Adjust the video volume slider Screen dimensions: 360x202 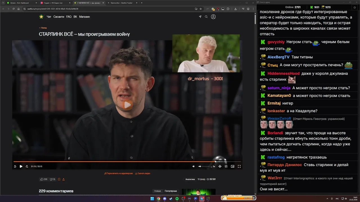coord(204,166)
